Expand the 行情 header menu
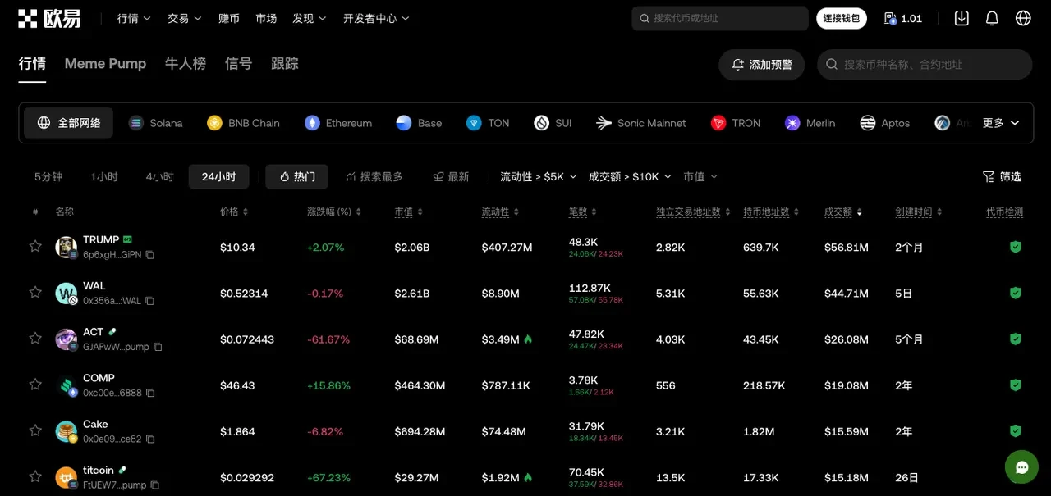 (x=134, y=18)
